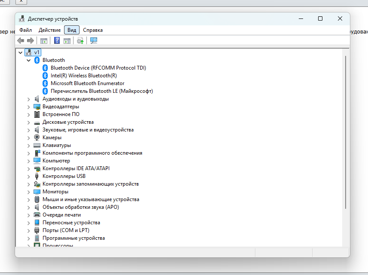Open the Действие menu

tap(49, 30)
